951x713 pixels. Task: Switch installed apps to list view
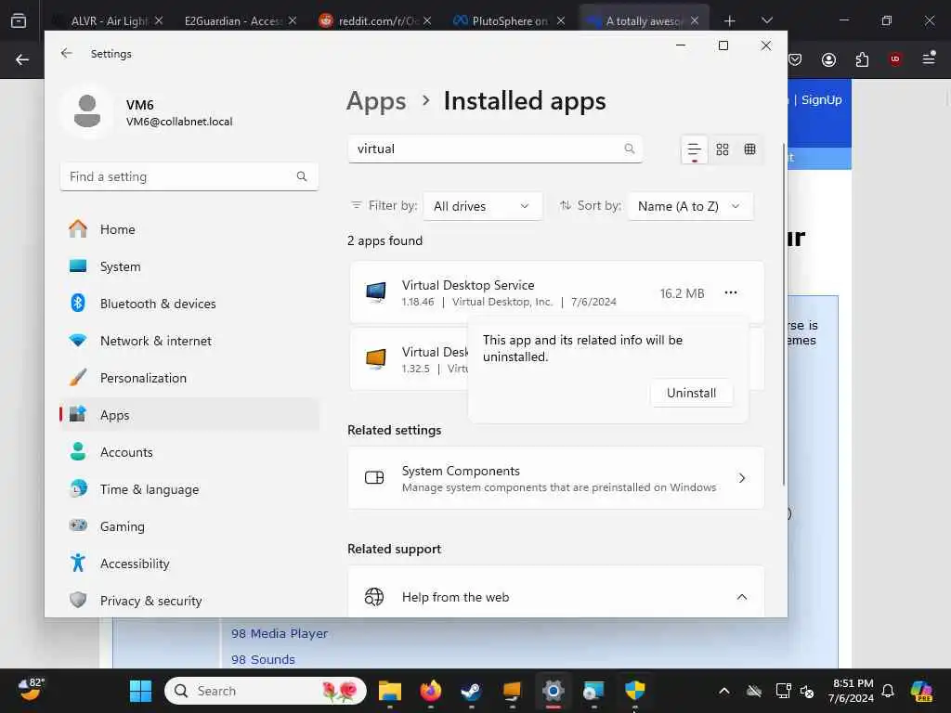(695, 149)
